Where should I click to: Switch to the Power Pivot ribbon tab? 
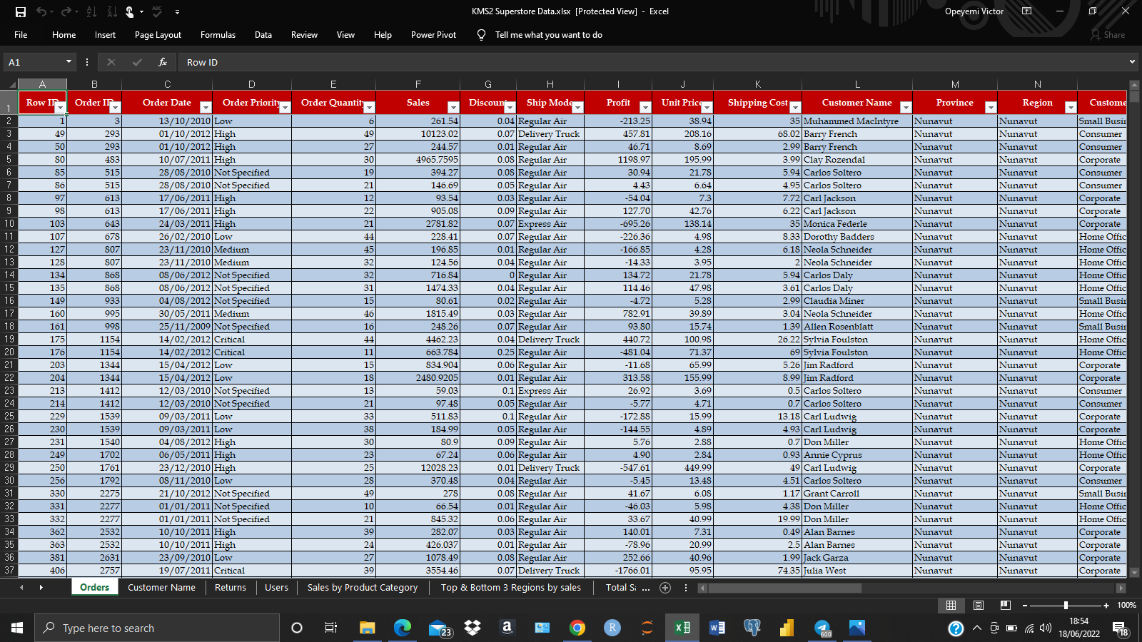pyautogui.click(x=433, y=34)
